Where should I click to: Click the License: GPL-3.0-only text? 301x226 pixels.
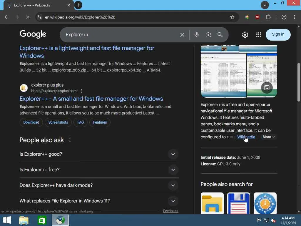click(220, 164)
